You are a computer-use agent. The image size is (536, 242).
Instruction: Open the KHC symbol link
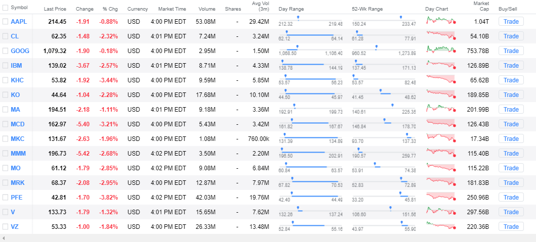17,80
